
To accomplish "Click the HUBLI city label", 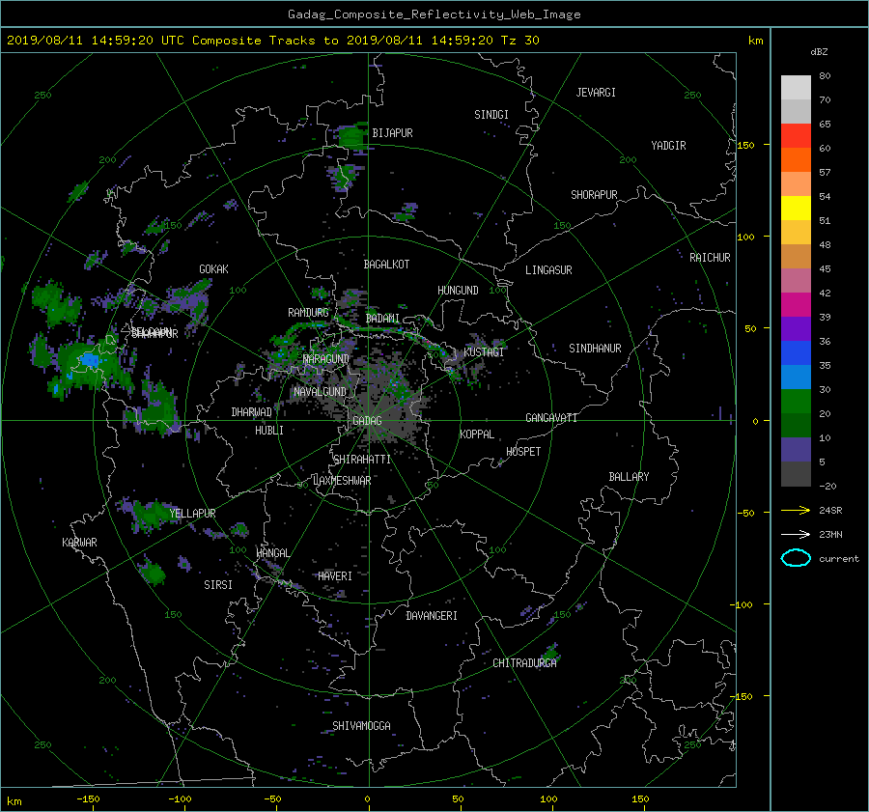I will coord(269,431).
